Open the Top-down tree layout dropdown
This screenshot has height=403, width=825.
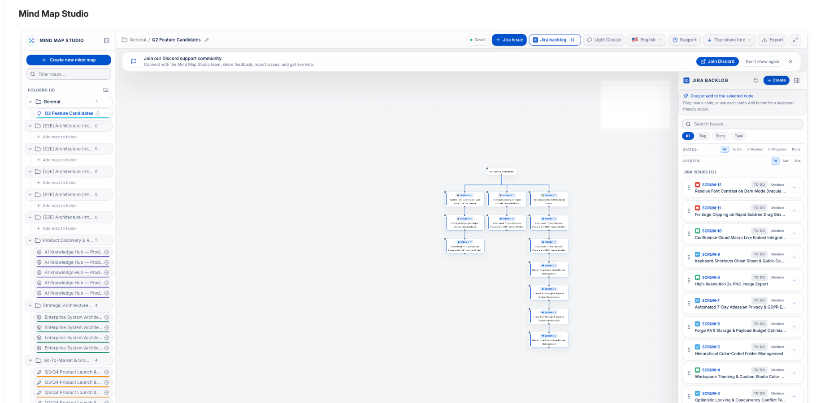[x=729, y=40]
